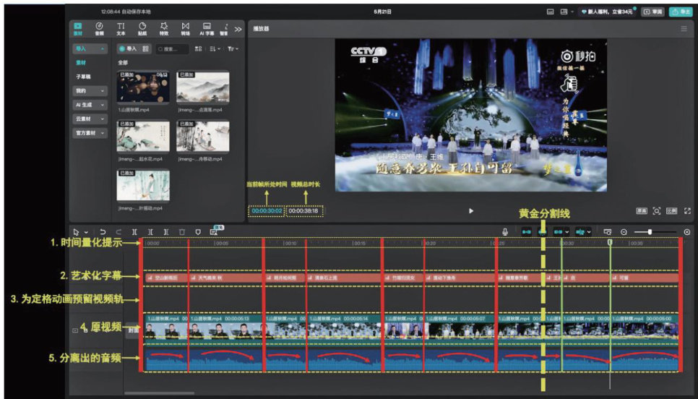The height and width of the screenshot is (399, 698).
Task: Toggle the auto-snap button in the timeline toolbar
Action: click(x=543, y=231)
